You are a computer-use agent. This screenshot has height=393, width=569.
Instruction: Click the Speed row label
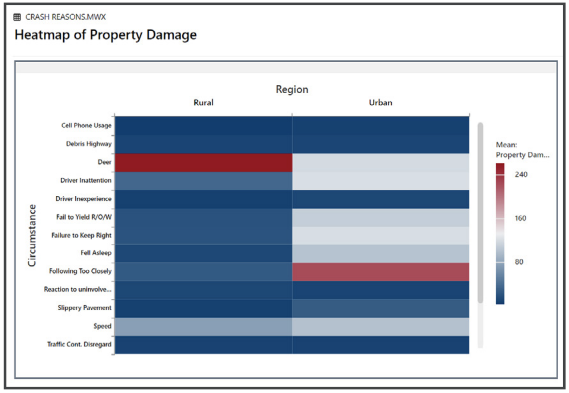102,326
